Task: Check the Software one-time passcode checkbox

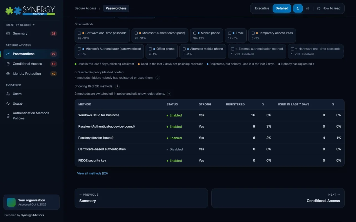Action: [79, 33]
